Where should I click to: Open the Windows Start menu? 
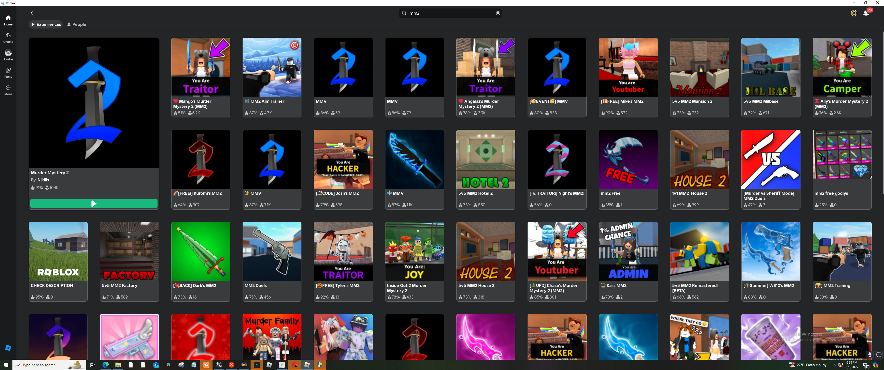tap(6, 365)
